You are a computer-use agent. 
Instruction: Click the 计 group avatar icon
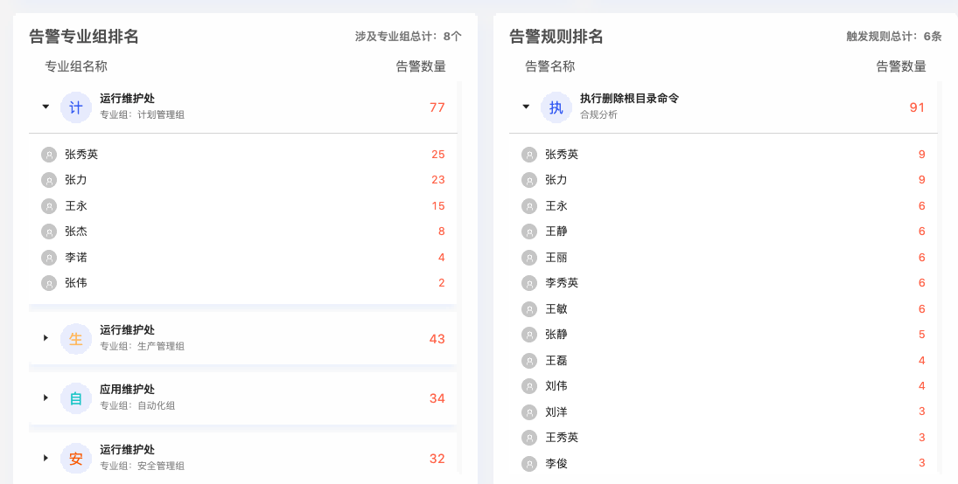[76, 107]
